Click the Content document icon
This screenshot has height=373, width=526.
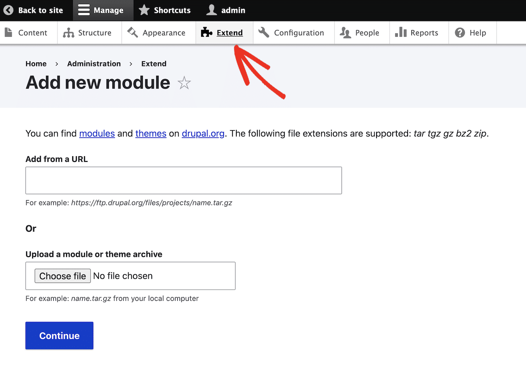click(x=9, y=33)
